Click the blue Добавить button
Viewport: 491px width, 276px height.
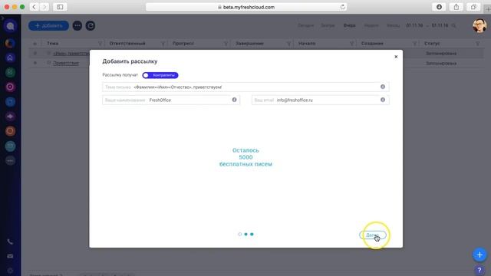[48, 25]
